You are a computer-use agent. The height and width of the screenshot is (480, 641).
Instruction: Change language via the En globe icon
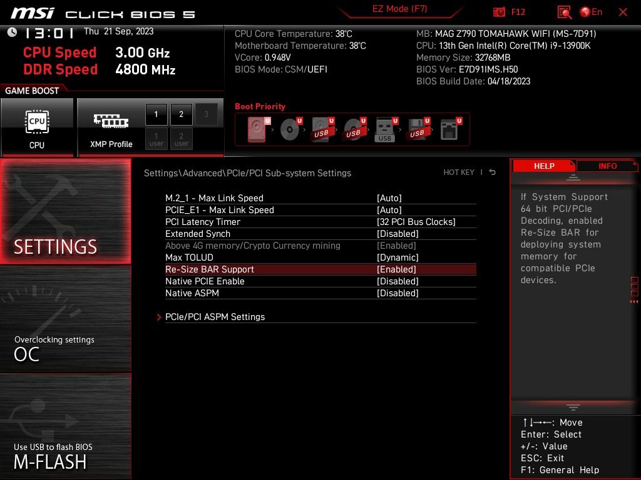[591, 12]
